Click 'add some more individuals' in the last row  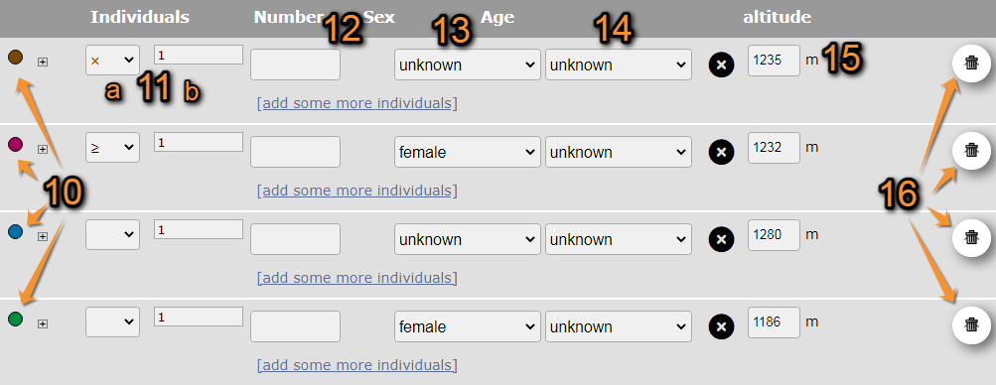coord(356,365)
